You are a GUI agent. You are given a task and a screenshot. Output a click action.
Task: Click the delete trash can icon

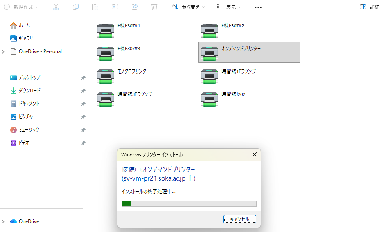click(x=154, y=7)
